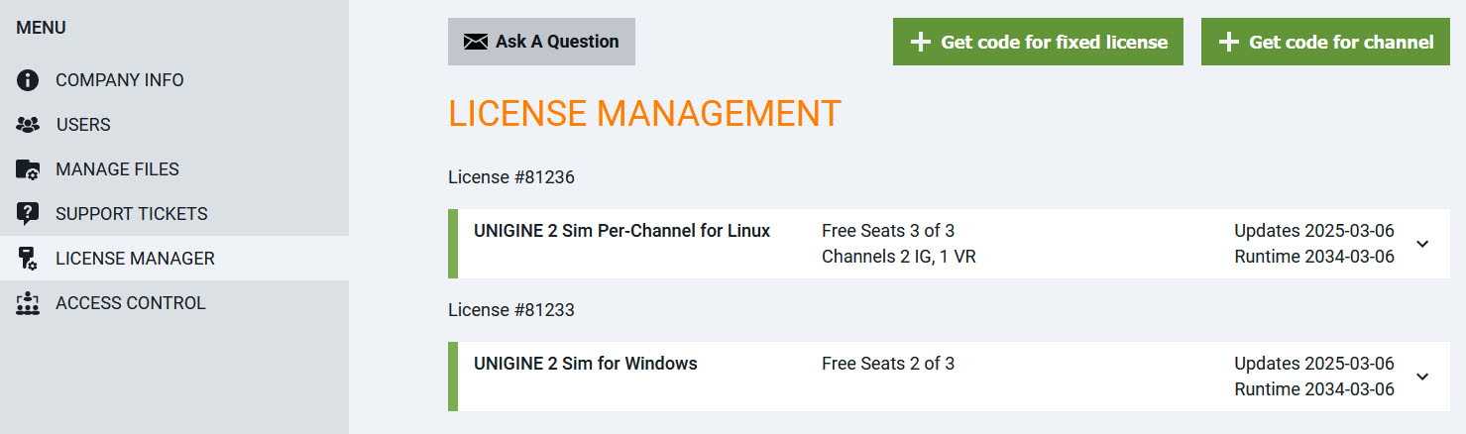Viewport: 1466px width, 434px height.
Task: Open the UNIGINE 2 Sim Per-Channel for Linux row
Action: coord(621,231)
